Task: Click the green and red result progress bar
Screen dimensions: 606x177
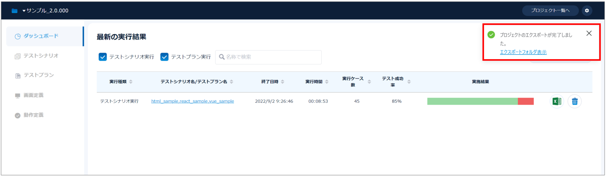Action: [480, 101]
